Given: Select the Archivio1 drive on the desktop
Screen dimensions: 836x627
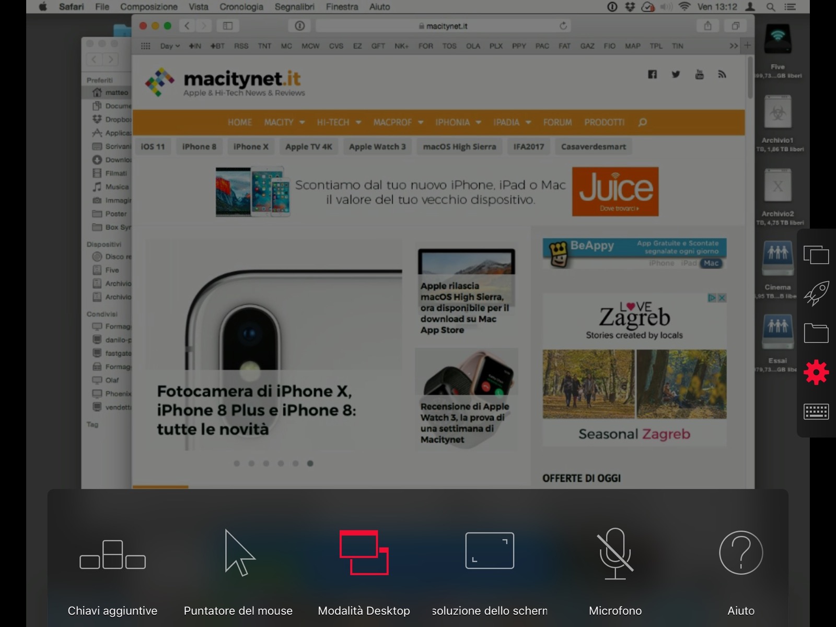Looking at the screenshot, I should pyautogui.click(x=777, y=123).
